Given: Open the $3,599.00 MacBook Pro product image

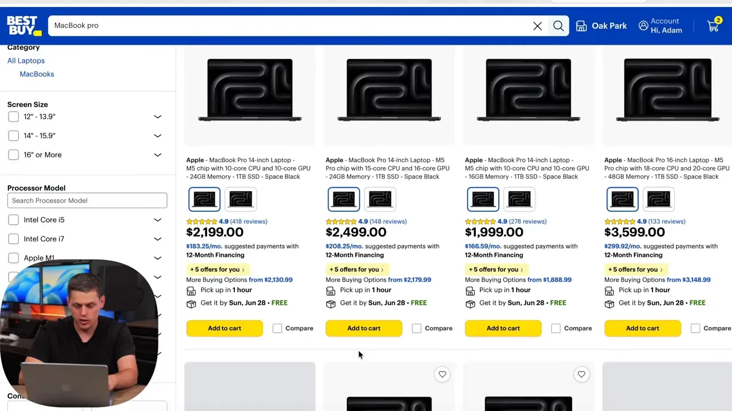Looking at the screenshot, I should tap(668, 90).
